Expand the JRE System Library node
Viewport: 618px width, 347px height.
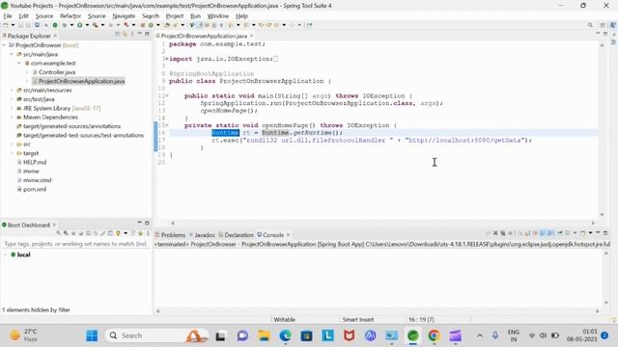pos(12,108)
